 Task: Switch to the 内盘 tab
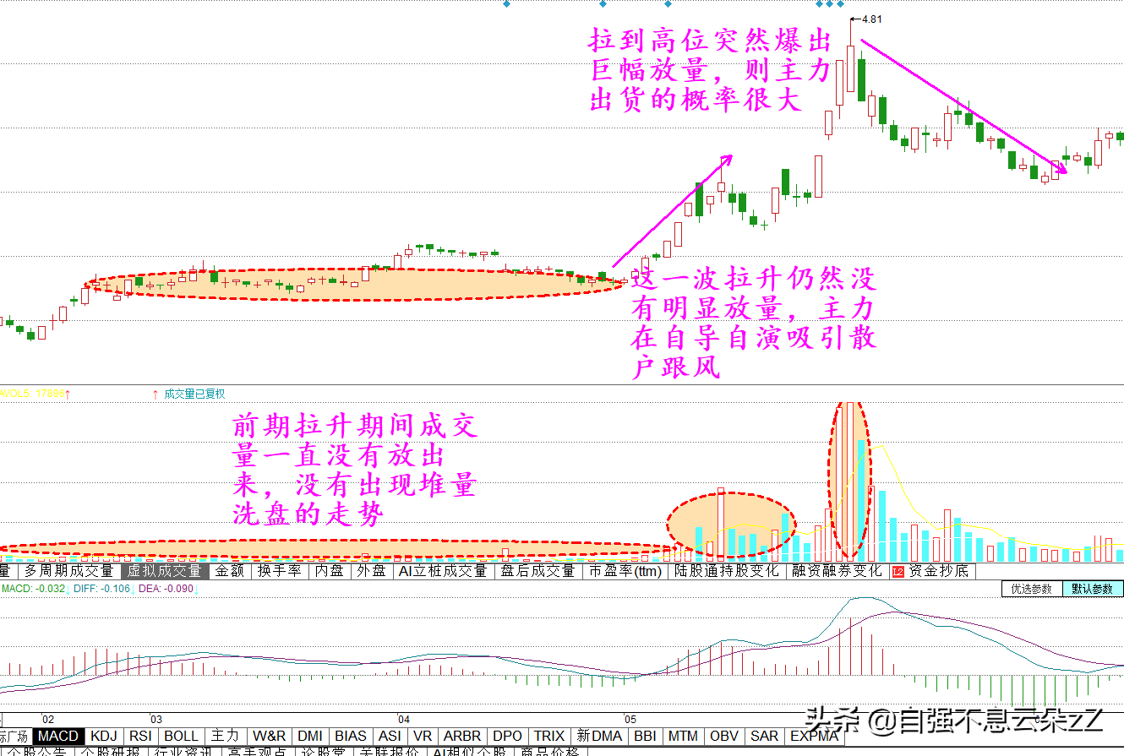point(329,571)
